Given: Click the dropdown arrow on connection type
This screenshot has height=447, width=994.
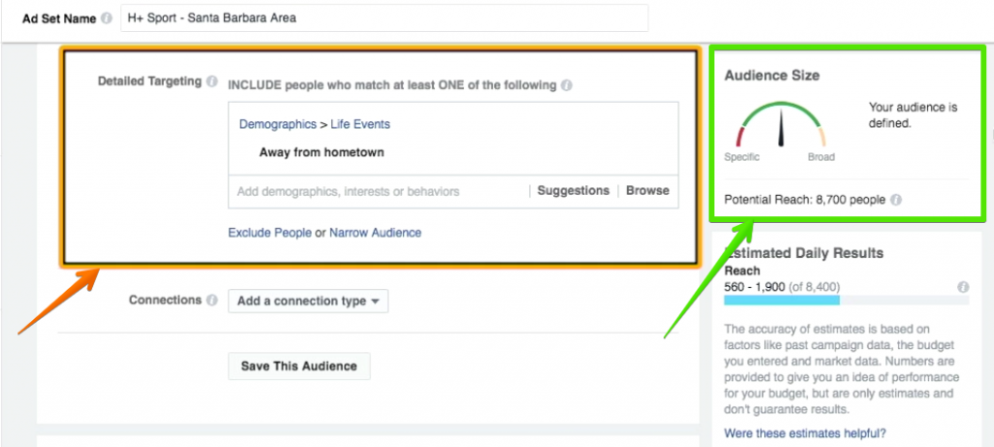Looking at the screenshot, I should point(376,302).
